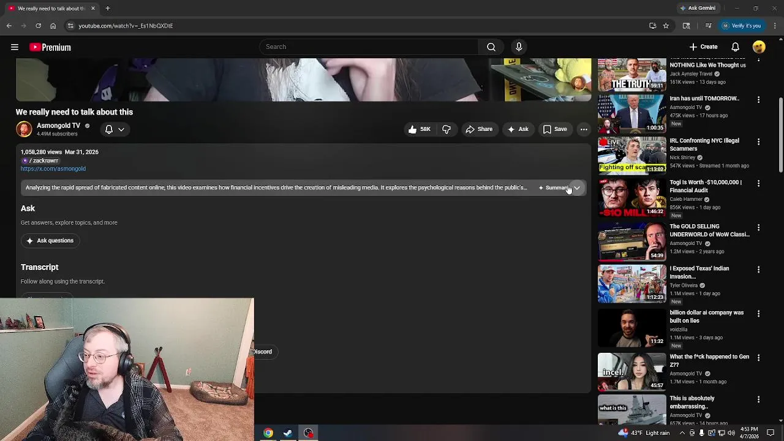Viewport: 784px width, 441px height.
Task: Open more actions ellipsis under the video
Action: [x=584, y=129]
